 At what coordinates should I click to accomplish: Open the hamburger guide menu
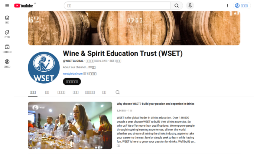(x=7, y=6)
